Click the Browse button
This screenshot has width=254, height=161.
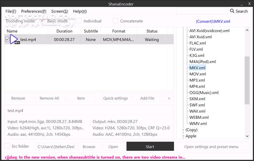(x=89, y=146)
